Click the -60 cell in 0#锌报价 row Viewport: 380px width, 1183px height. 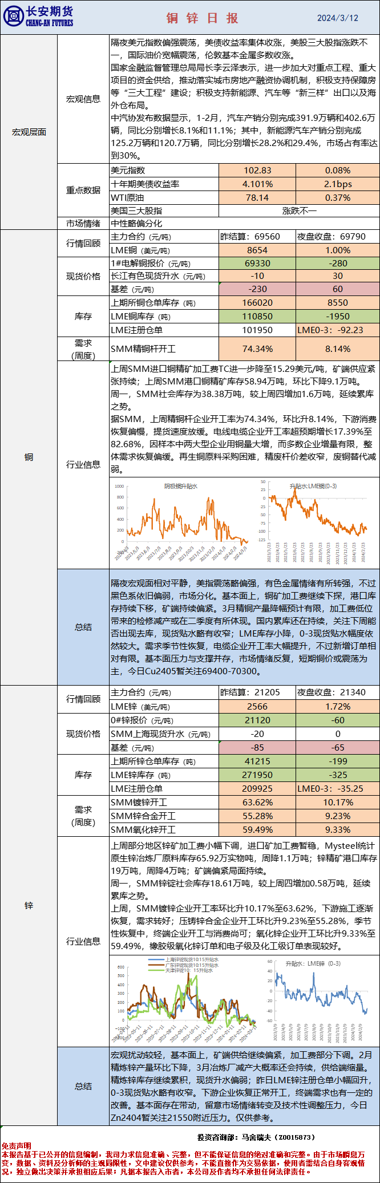(338, 720)
